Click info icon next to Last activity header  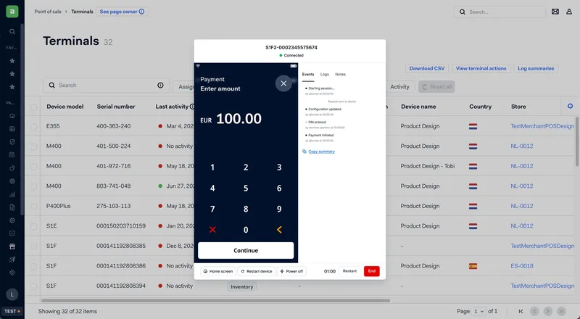tap(192, 107)
